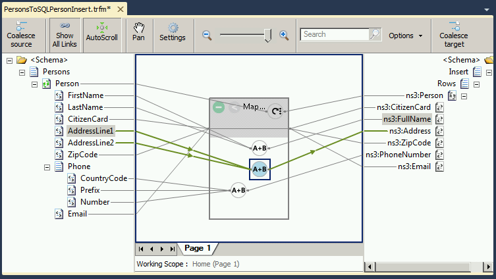Click the Coalesce target icon
This screenshot has height=279, width=496.
tap(454, 28)
